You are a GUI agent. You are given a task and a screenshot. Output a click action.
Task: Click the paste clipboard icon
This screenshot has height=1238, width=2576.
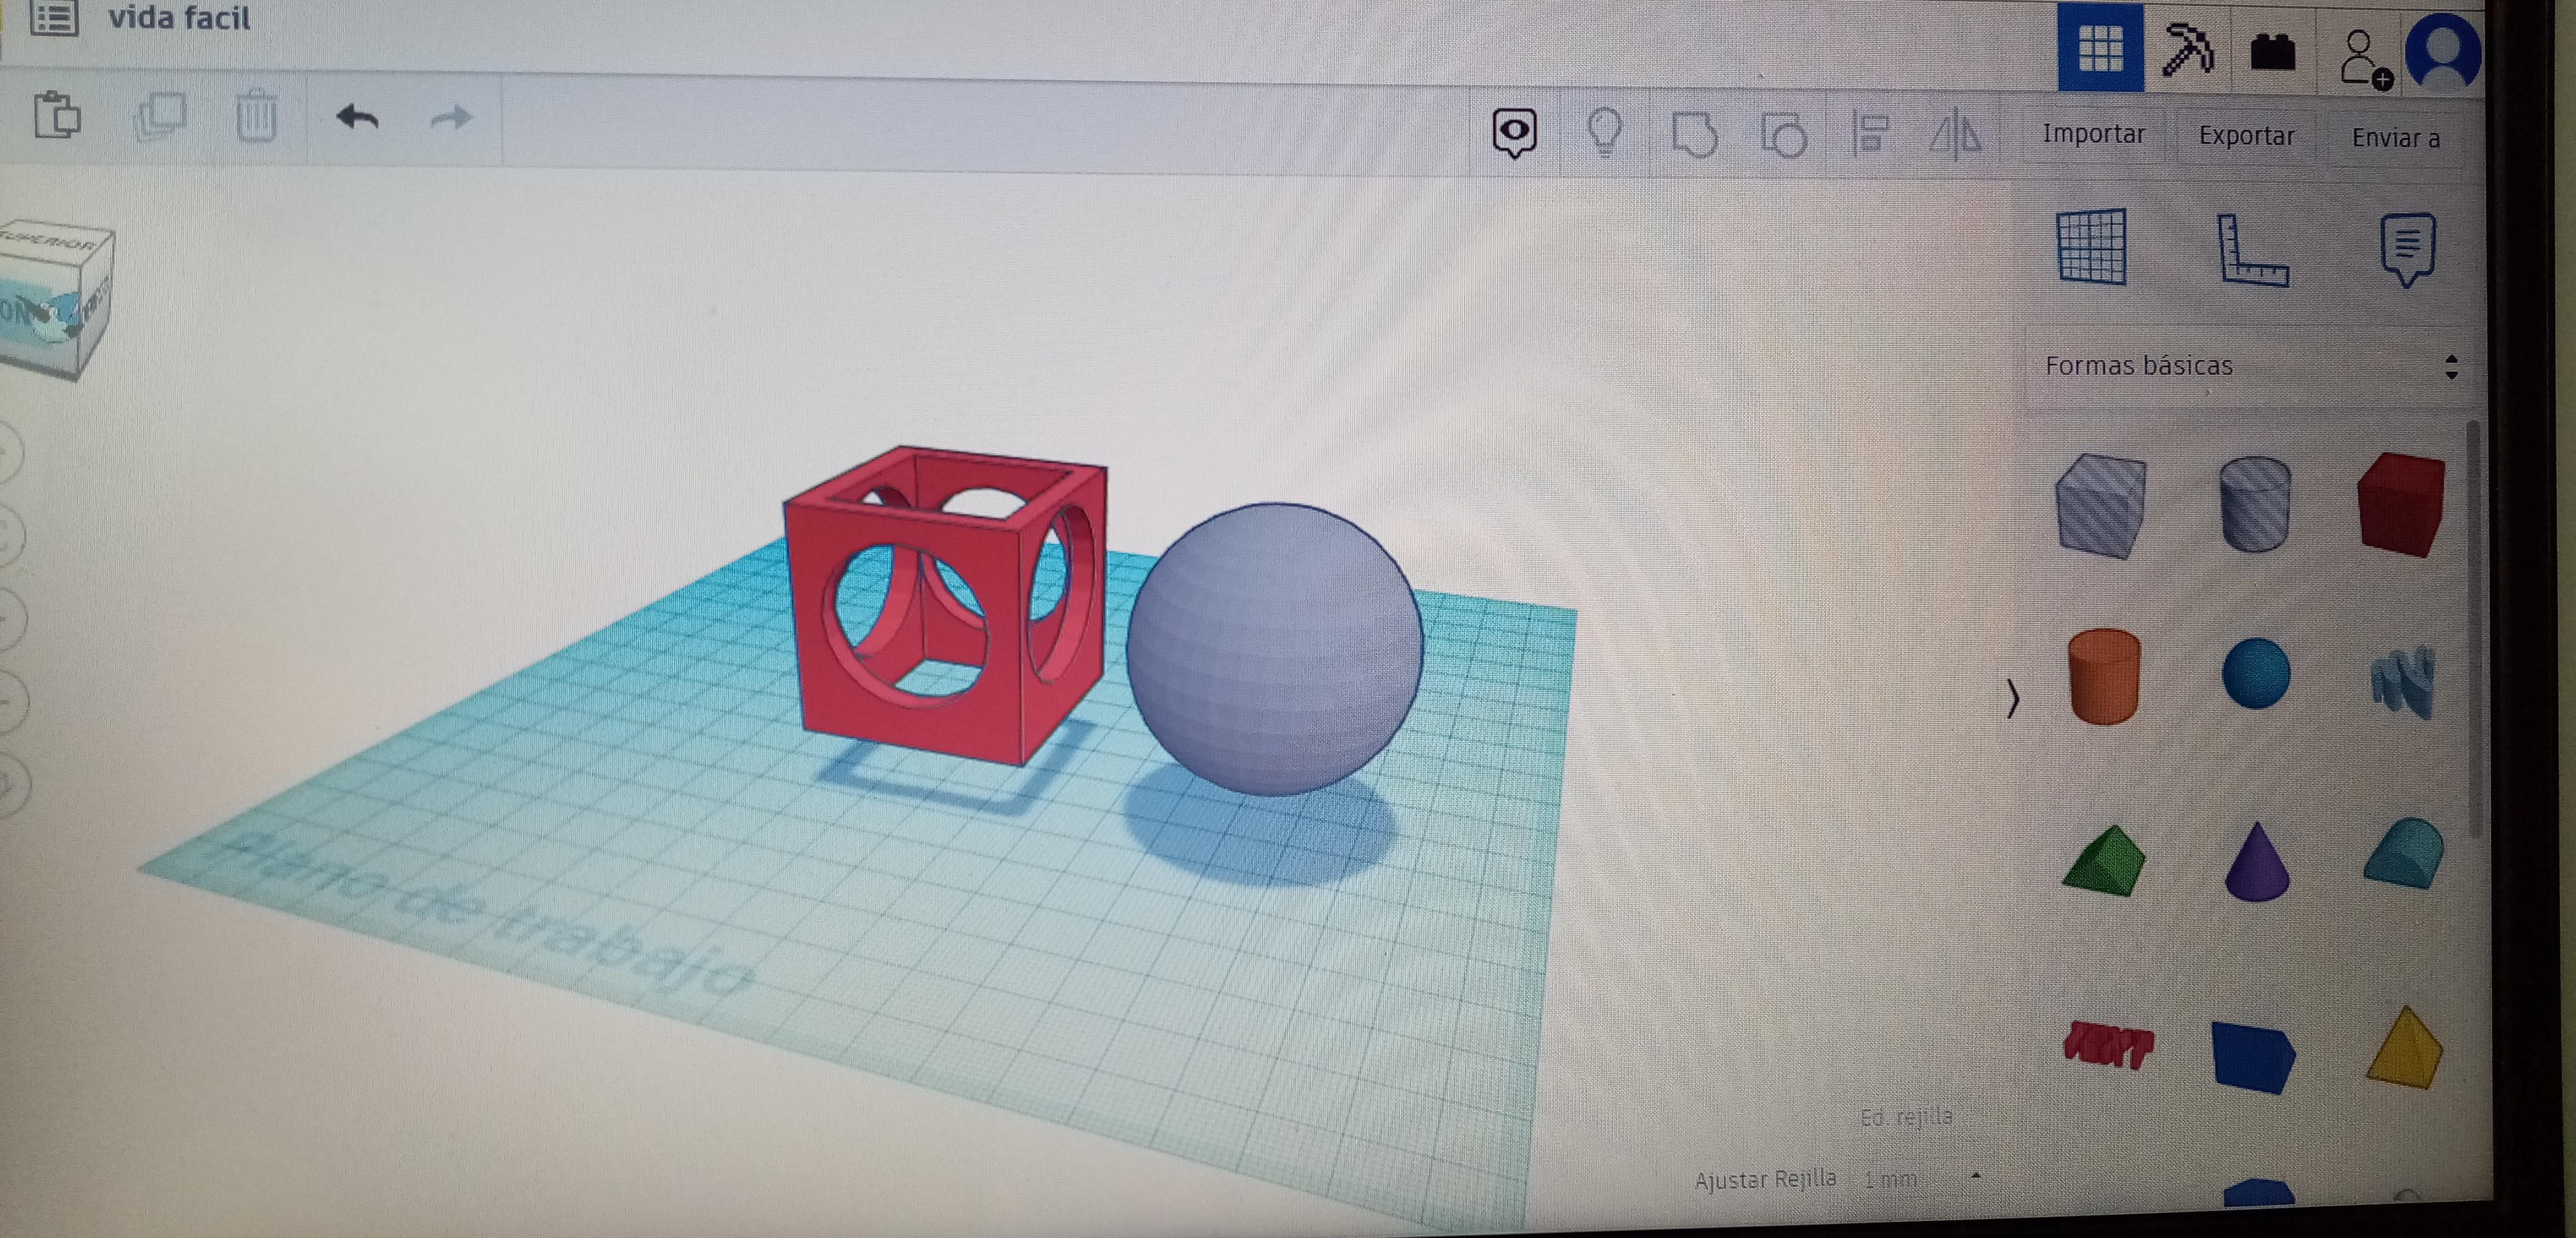pyautogui.click(x=57, y=115)
